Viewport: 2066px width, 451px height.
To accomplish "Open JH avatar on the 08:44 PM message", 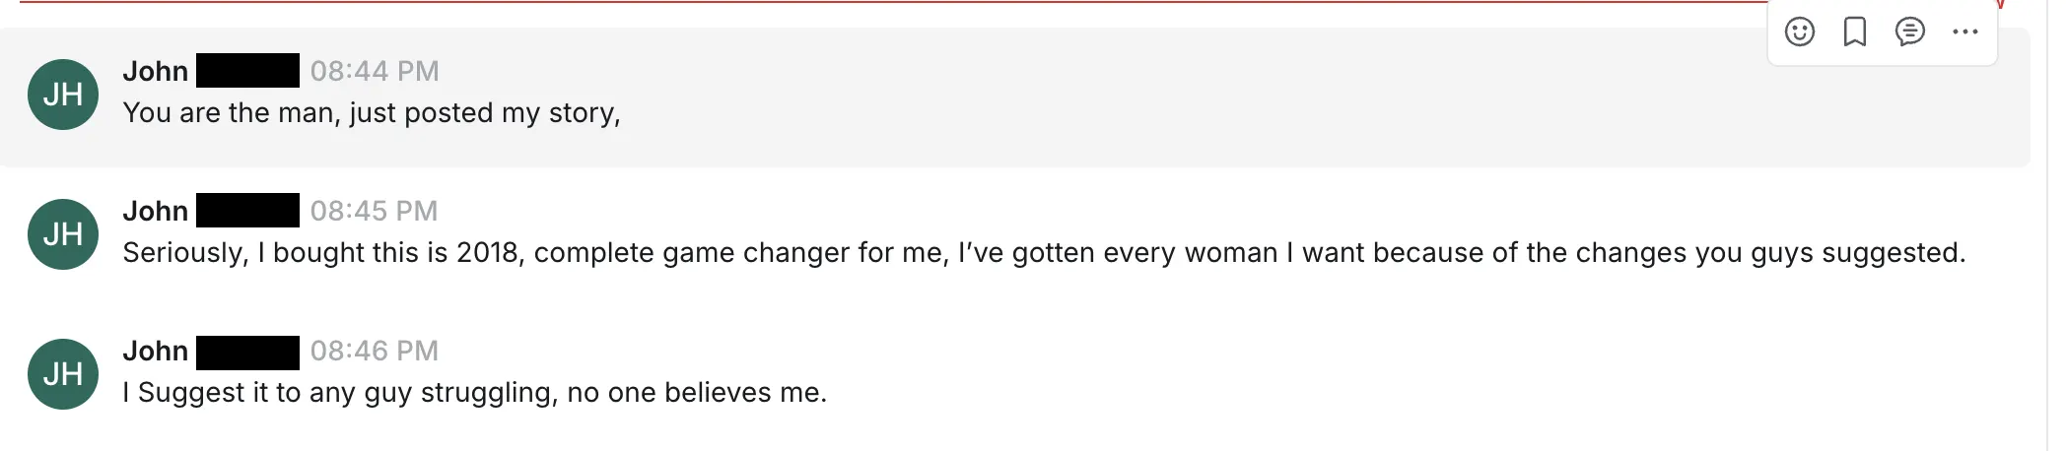I will [63, 95].
